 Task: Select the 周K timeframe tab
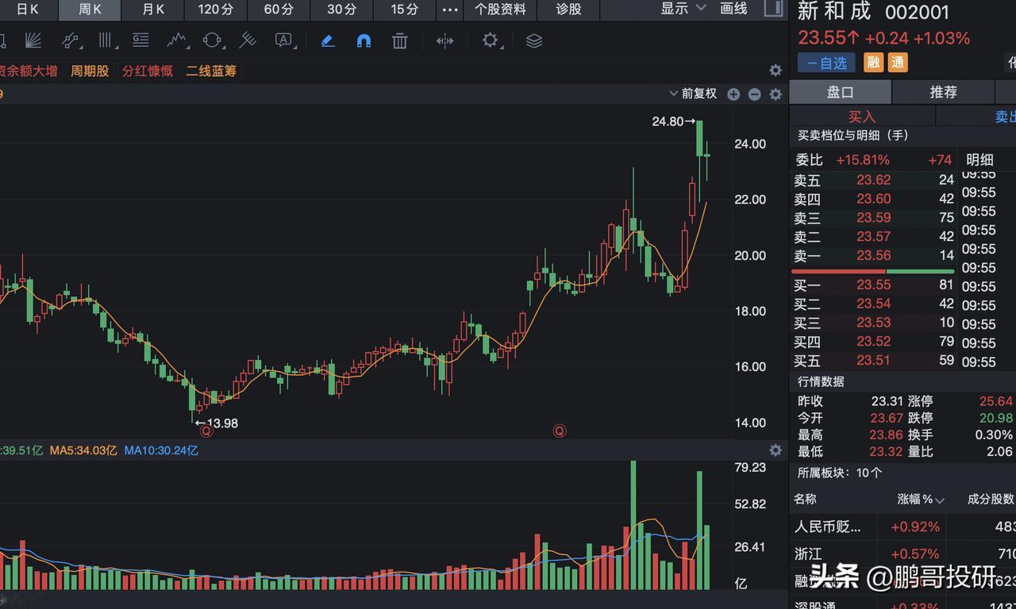pyautogui.click(x=90, y=10)
